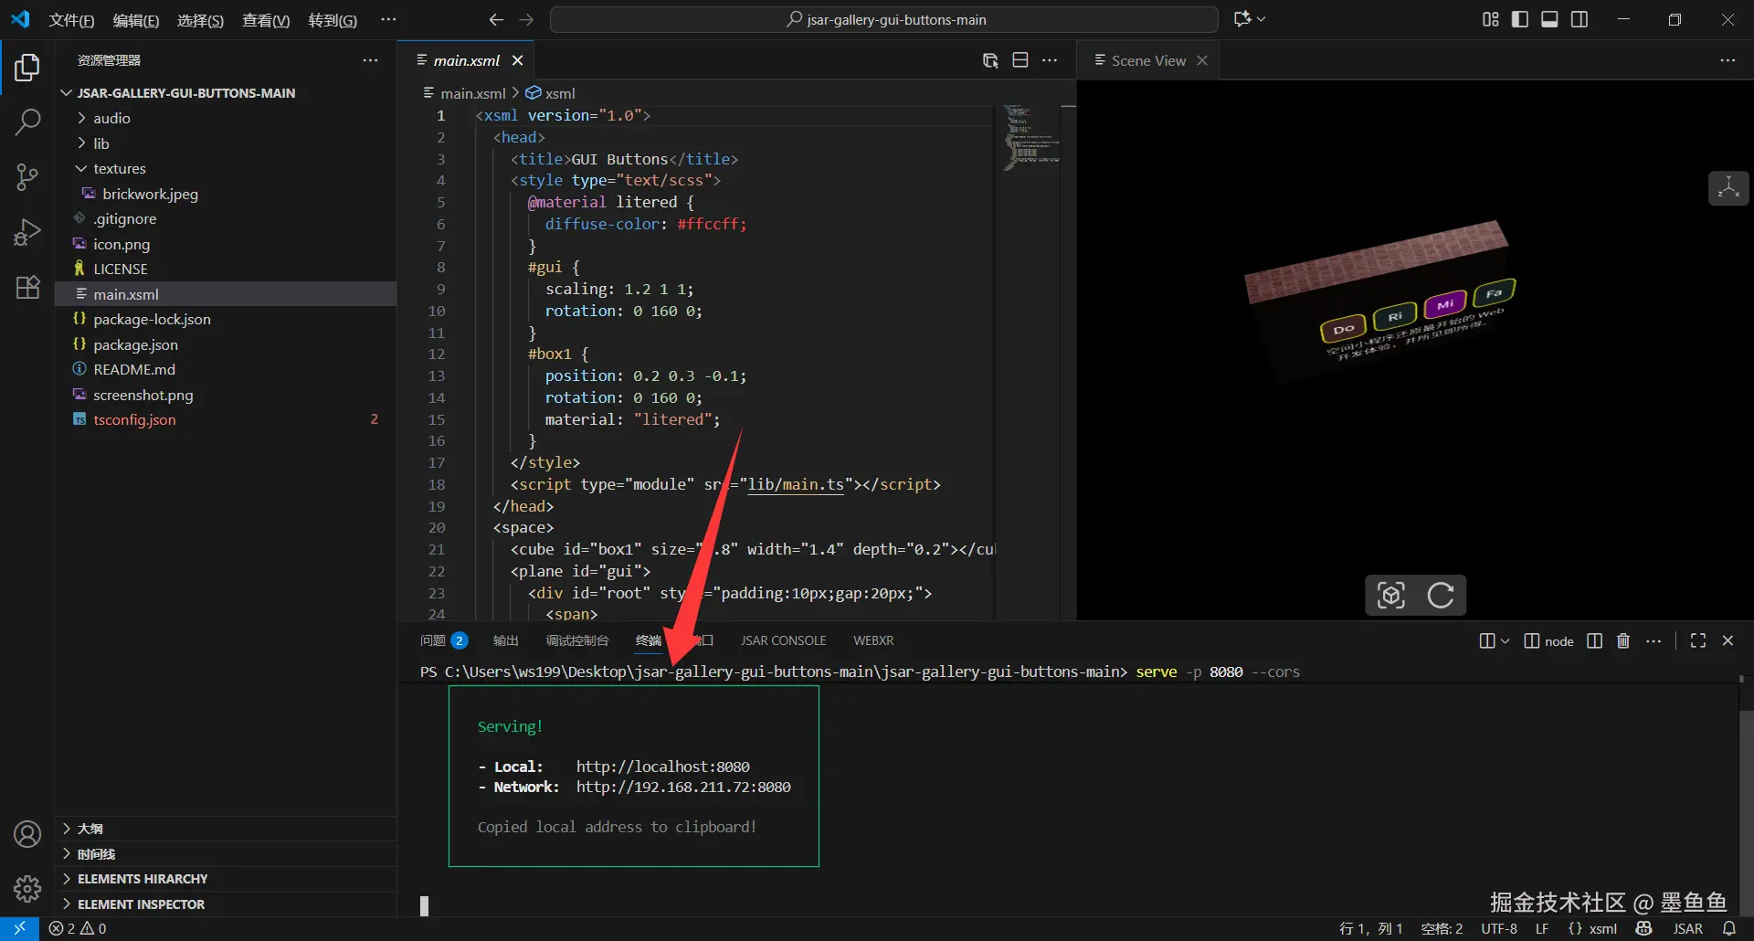
Task: Click the Search icon in activity bar
Action: click(x=27, y=122)
